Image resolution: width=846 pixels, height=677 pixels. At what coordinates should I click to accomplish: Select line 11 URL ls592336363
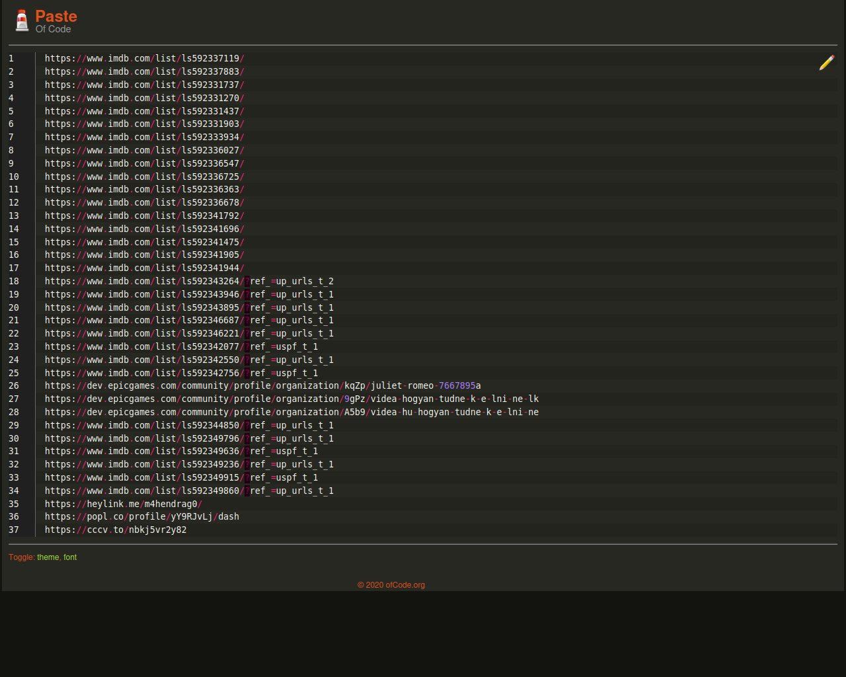click(145, 189)
